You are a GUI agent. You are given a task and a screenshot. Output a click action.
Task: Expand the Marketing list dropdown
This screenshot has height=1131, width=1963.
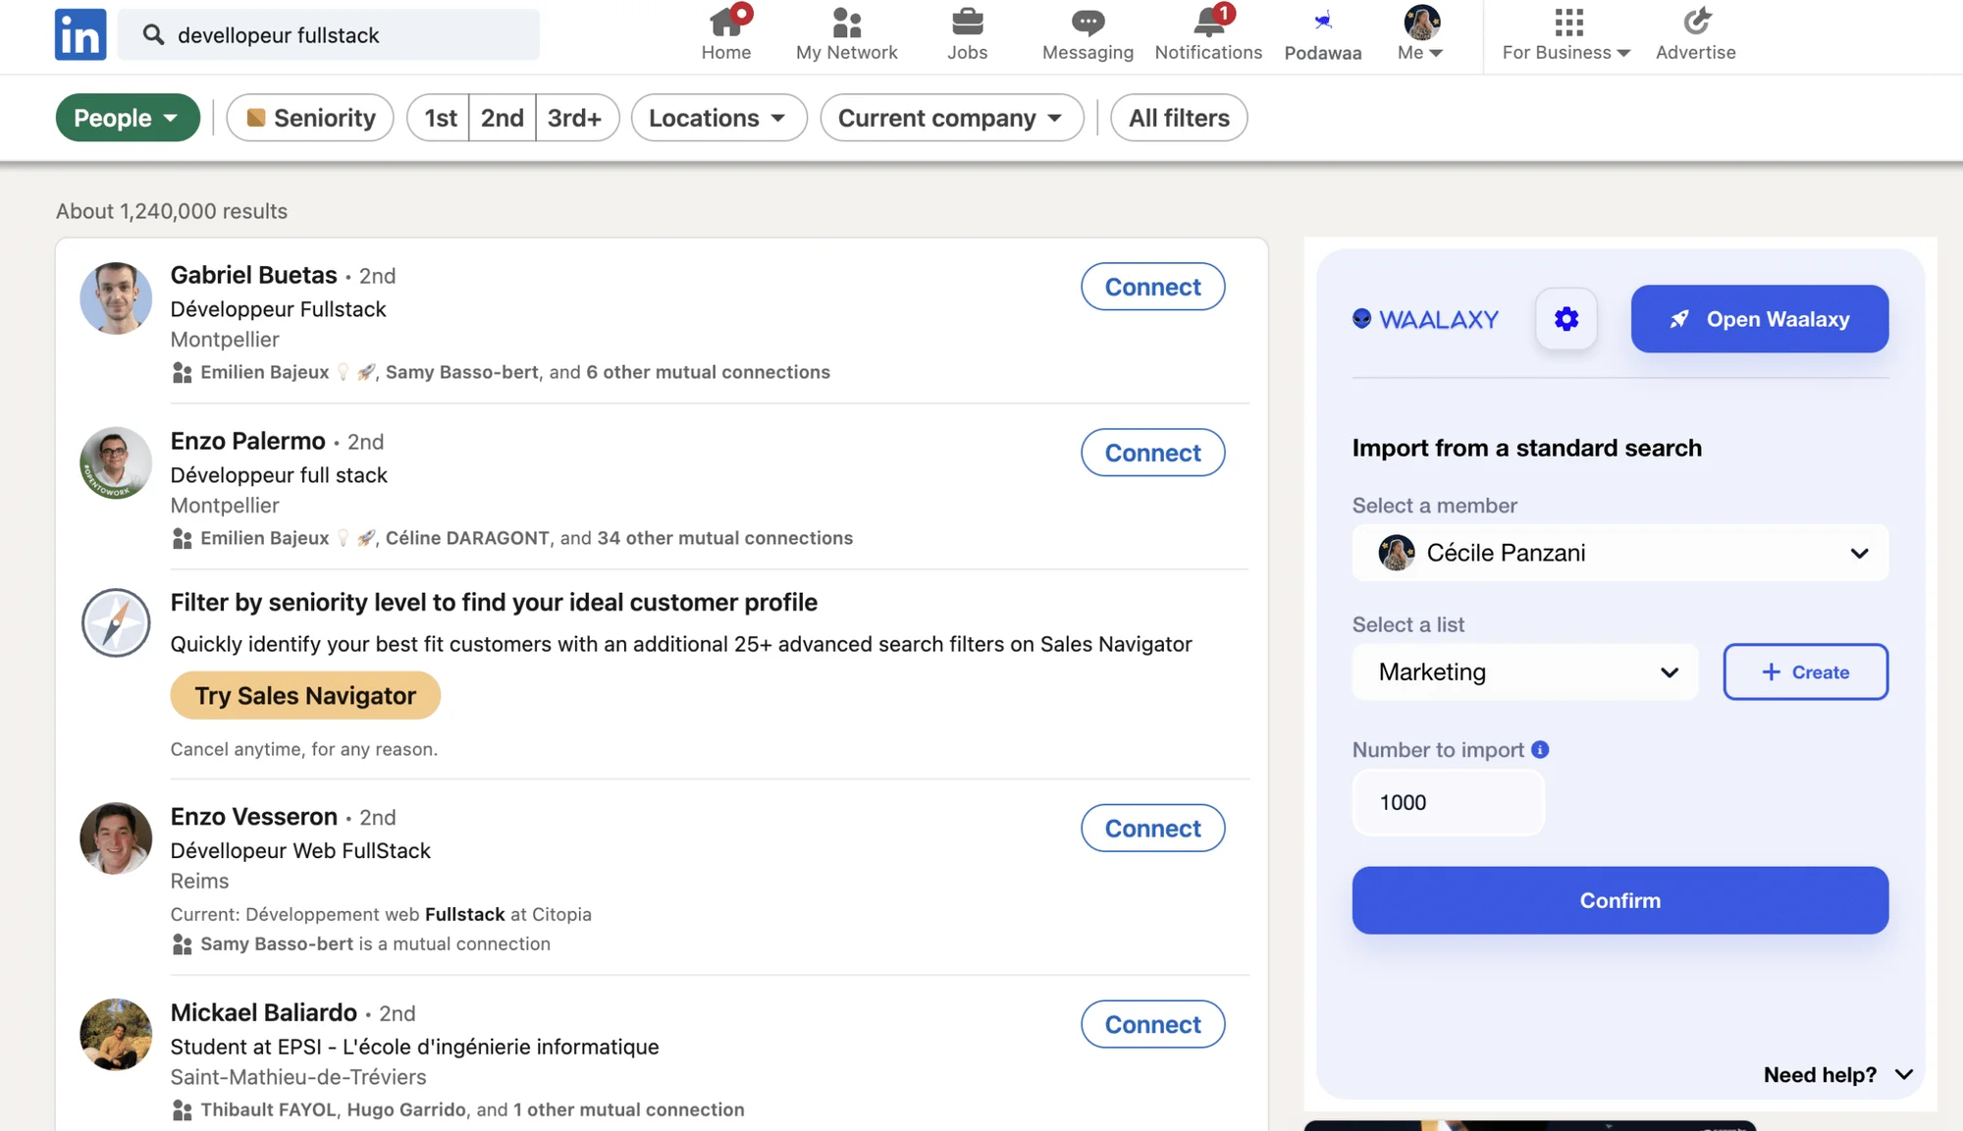(1525, 672)
